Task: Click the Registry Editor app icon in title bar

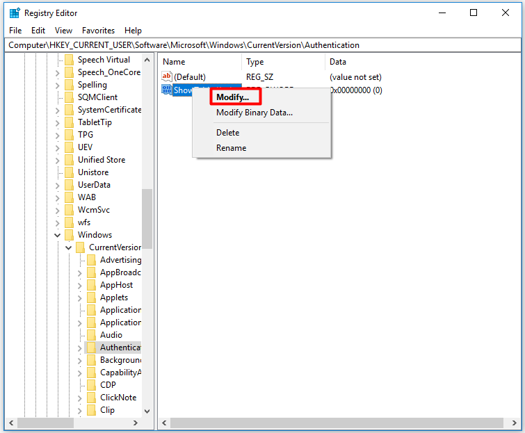Action: pyautogui.click(x=15, y=13)
